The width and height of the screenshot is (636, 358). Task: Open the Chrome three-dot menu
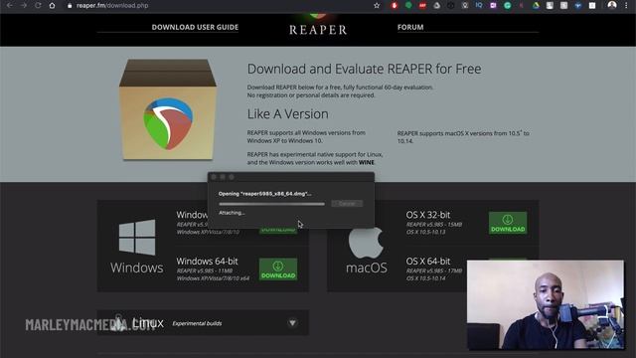click(627, 5)
